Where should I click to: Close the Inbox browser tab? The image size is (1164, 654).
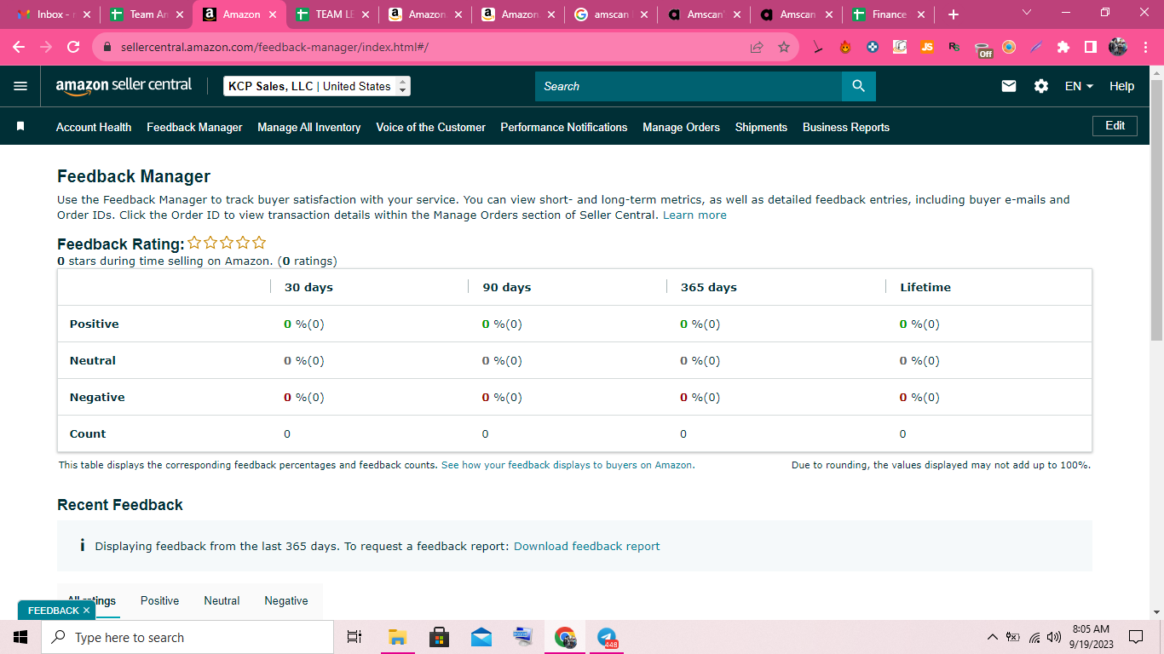[x=86, y=14]
